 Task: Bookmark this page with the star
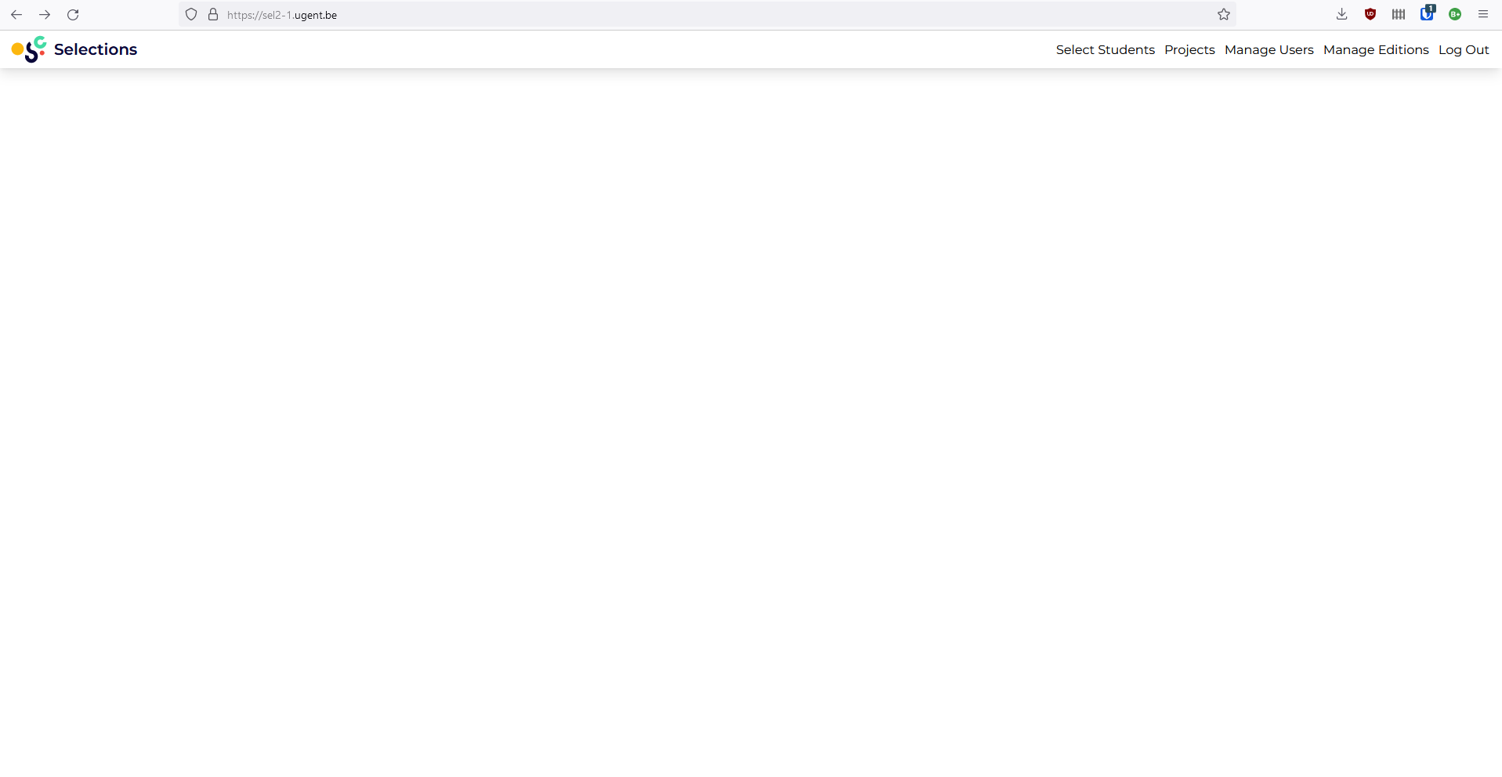(x=1224, y=15)
